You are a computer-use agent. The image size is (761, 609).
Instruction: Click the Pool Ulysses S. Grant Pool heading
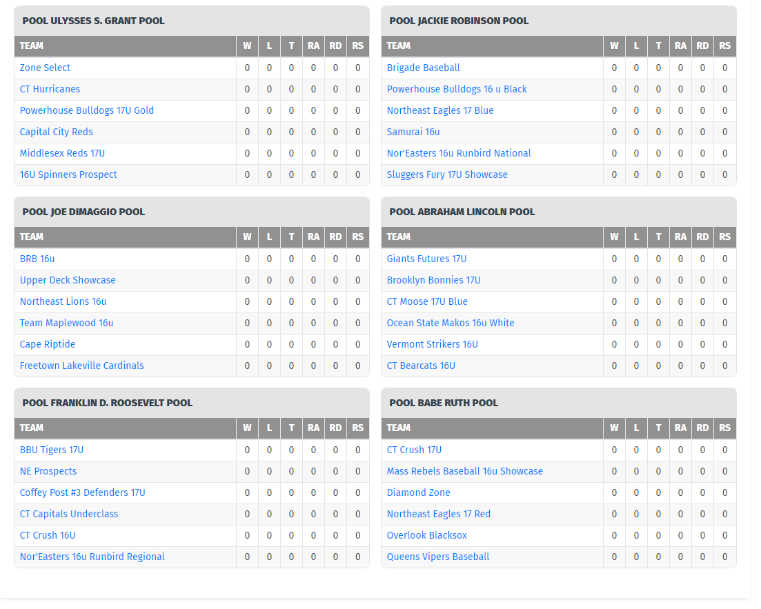[x=93, y=21]
